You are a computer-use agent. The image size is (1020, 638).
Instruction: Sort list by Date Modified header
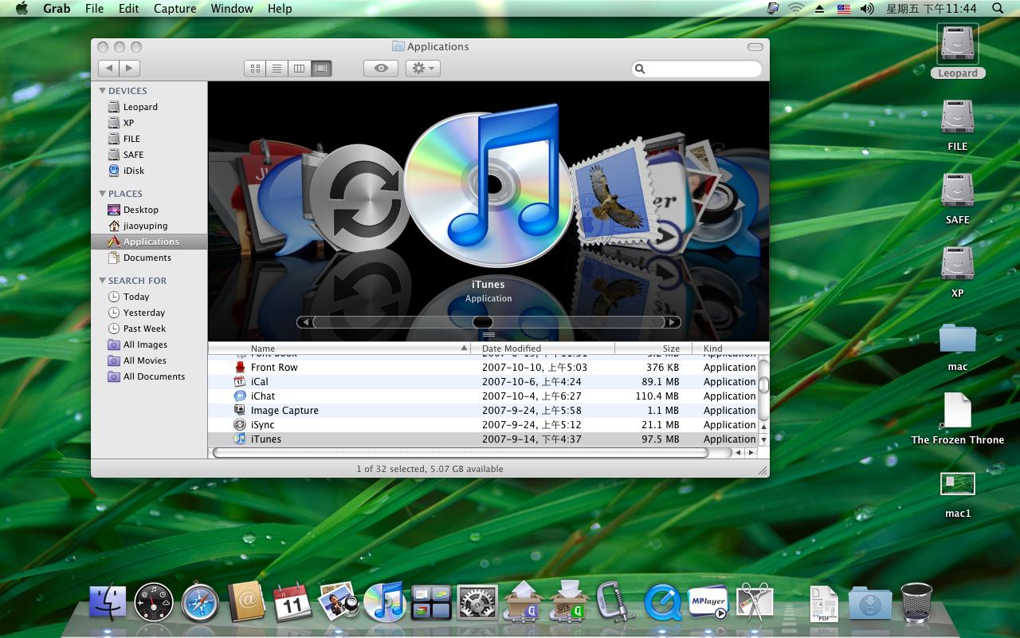[x=543, y=349]
